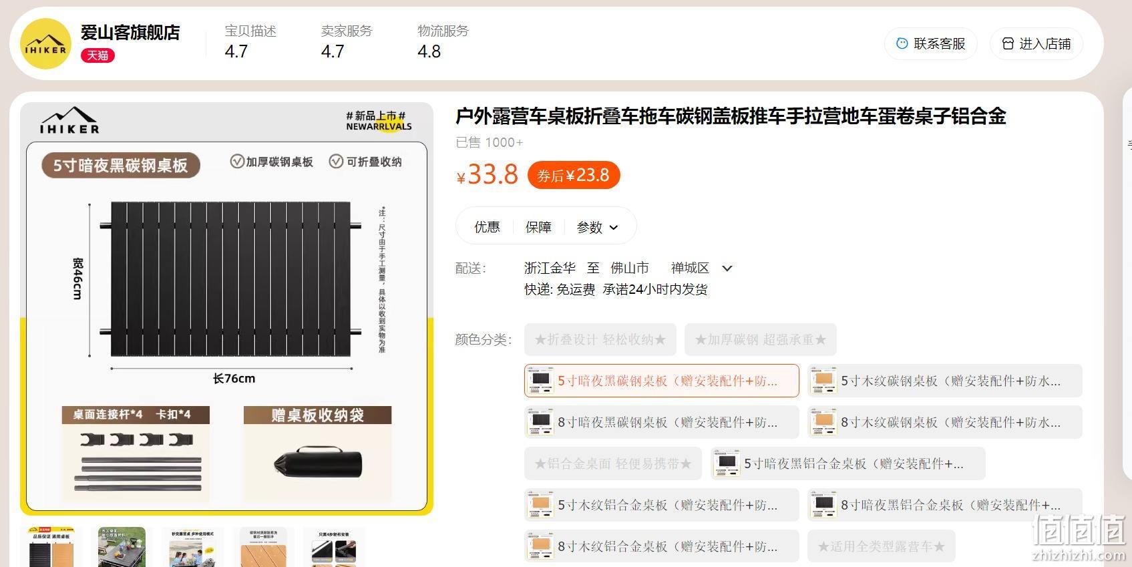Click the IHIKER store logo
The height and width of the screenshot is (567, 1132).
point(45,44)
